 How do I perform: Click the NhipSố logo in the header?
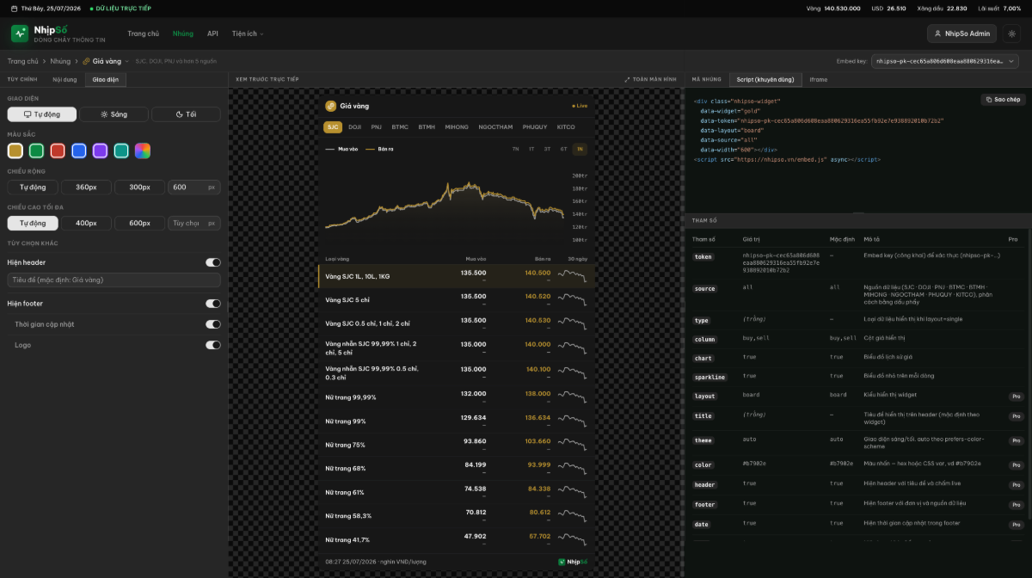click(58, 34)
